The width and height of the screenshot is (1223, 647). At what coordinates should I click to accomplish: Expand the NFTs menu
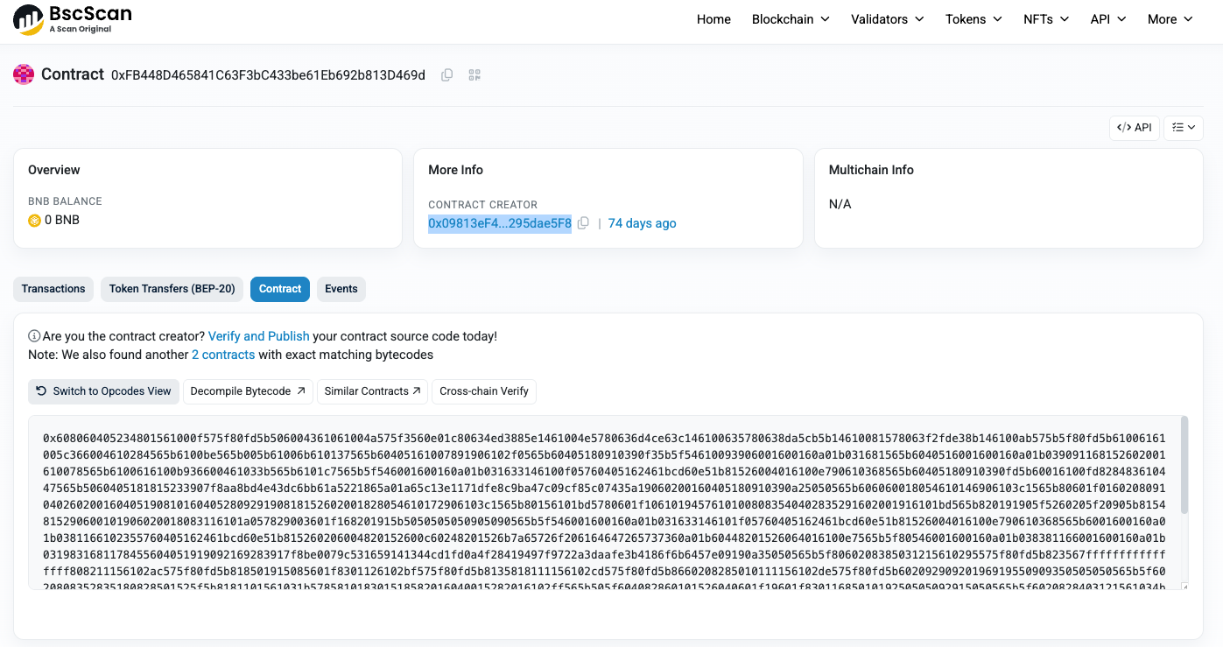coord(1046,19)
